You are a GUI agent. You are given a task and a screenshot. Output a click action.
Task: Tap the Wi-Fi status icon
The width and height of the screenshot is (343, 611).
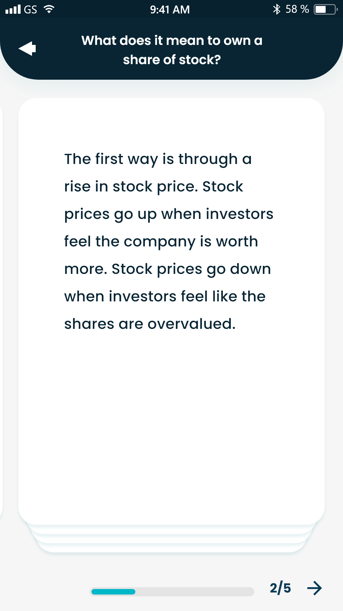(x=48, y=9)
